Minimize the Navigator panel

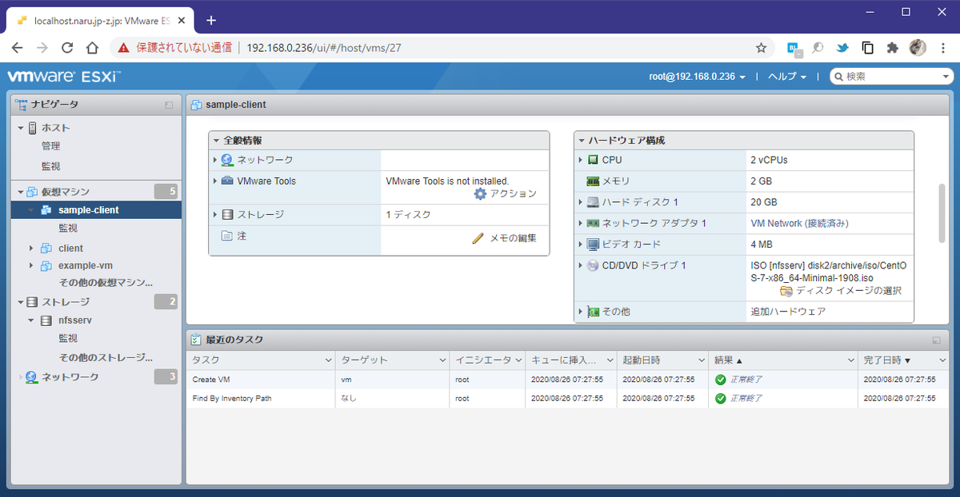[x=169, y=105]
